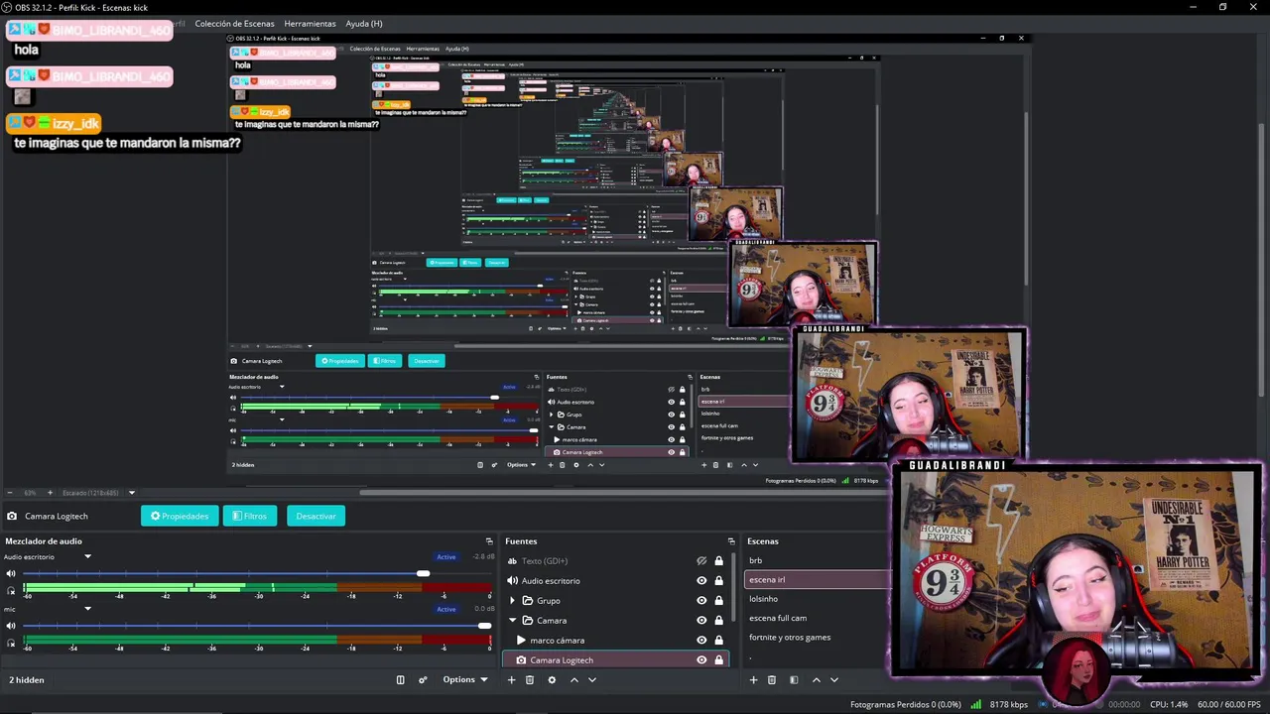1270x714 pixels.
Task: Open Colección de Escenas menu
Action: tap(234, 23)
